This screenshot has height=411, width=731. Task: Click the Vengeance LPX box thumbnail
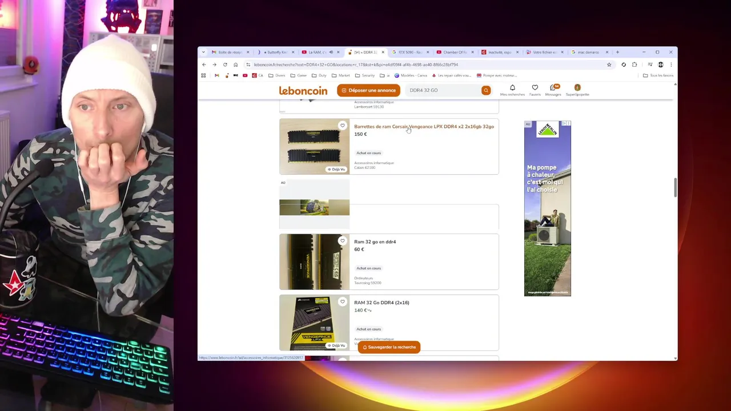click(314, 323)
